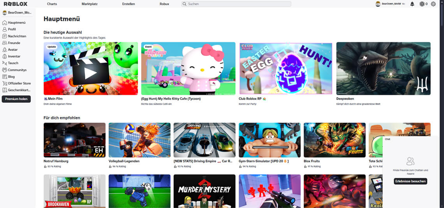Open the Club Roblox RP Easter Egg thumbnail
Screen dimensions: 444x208
coord(286,68)
